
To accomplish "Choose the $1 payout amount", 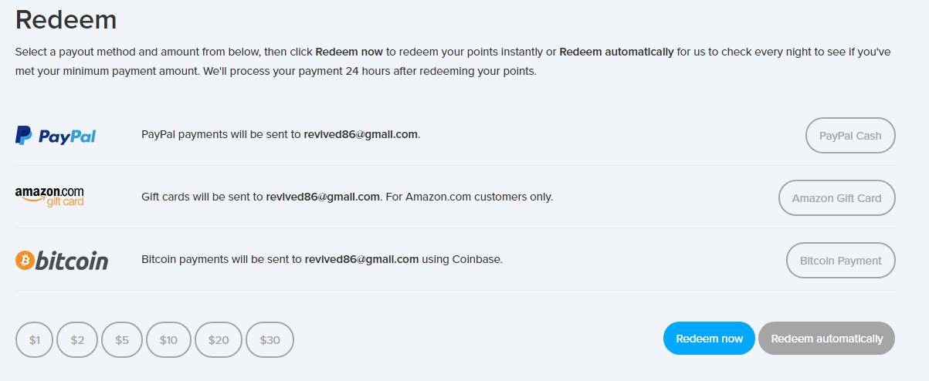I will click(x=34, y=339).
